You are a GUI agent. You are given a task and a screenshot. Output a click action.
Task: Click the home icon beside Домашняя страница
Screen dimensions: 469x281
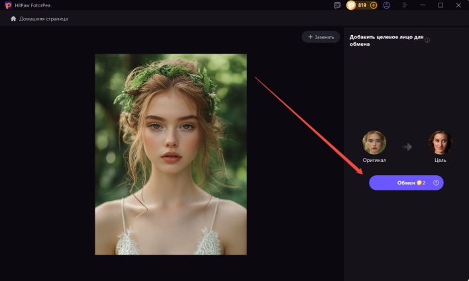point(13,19)
